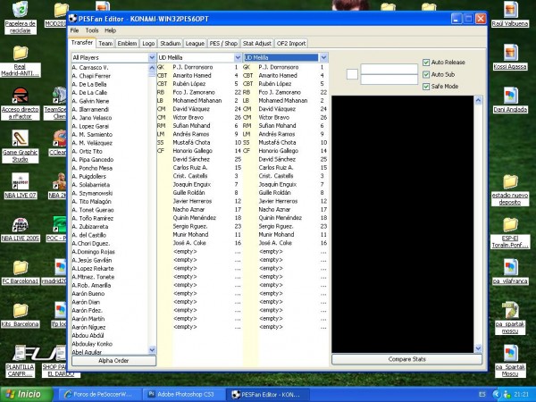
Task: Click stats panel scrollbar up arrow
Action: click(478, 100)
